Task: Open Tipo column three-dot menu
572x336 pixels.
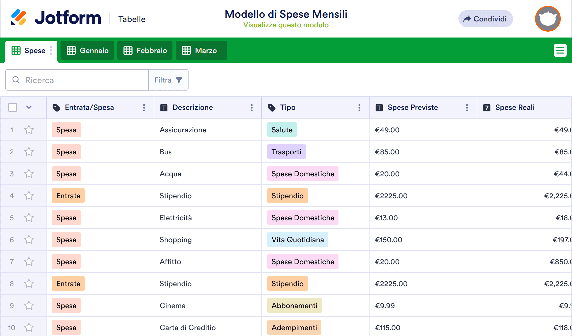Action: 359,108
